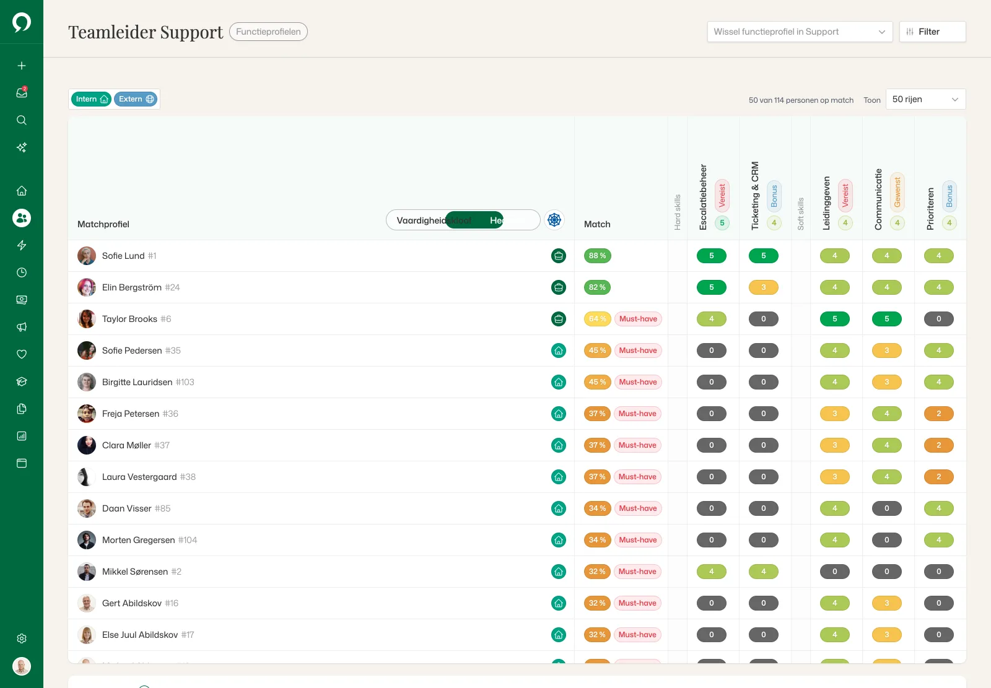
Task: Open the Wissel functieprofiel in Support dropdown
Action: 800,32
